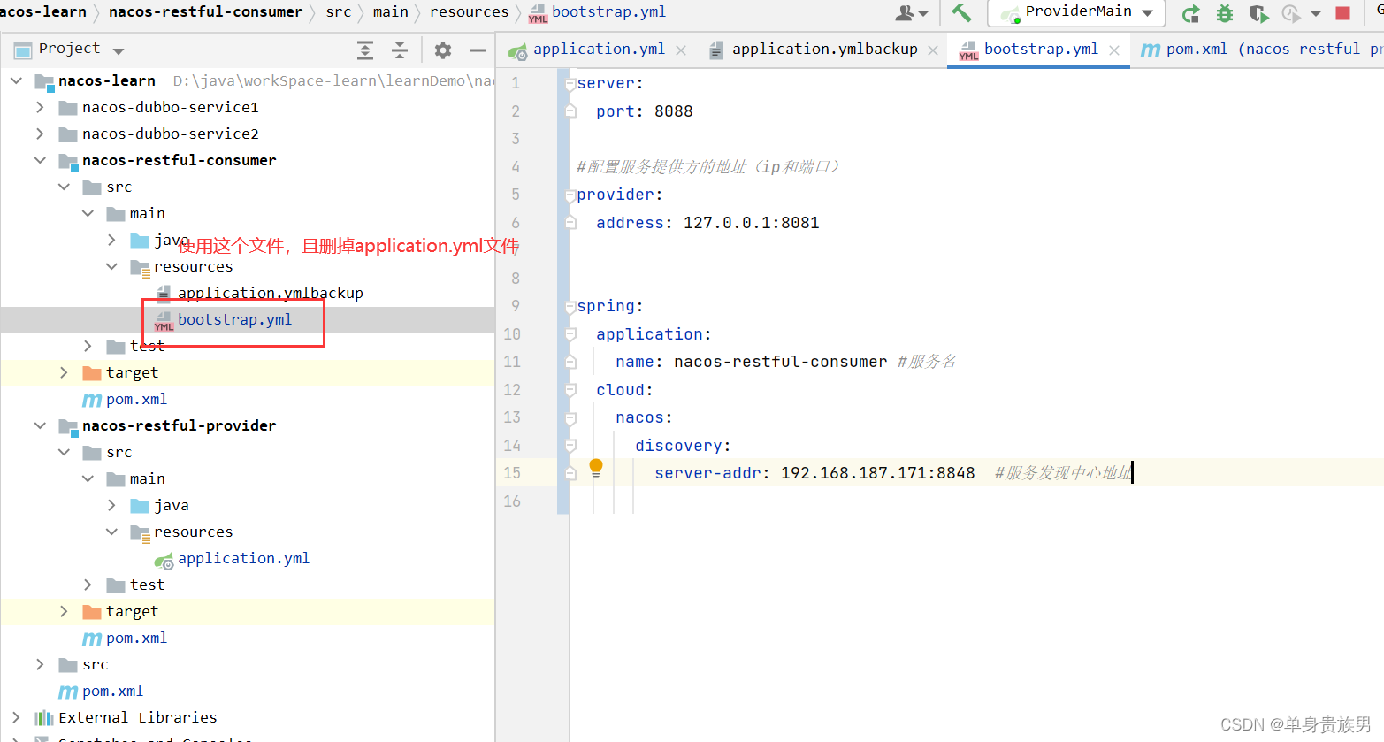
Task: Click the yellow intention light bulb on line 15
Action: coord(596,468)
